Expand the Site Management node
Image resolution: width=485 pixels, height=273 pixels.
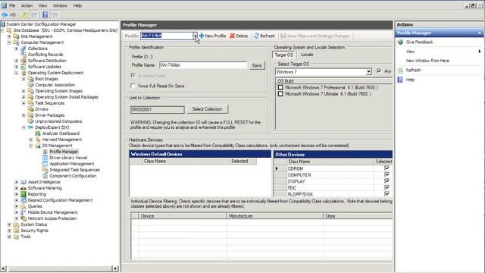(9, 36)
